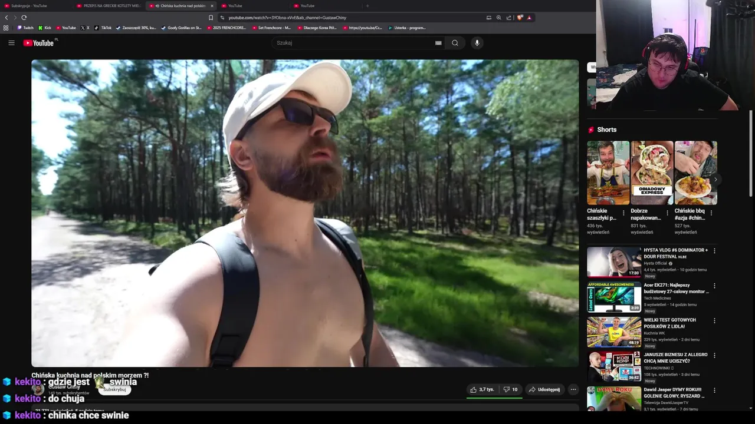Open the zoom magnifier in address bar

[x=498, y=18]
